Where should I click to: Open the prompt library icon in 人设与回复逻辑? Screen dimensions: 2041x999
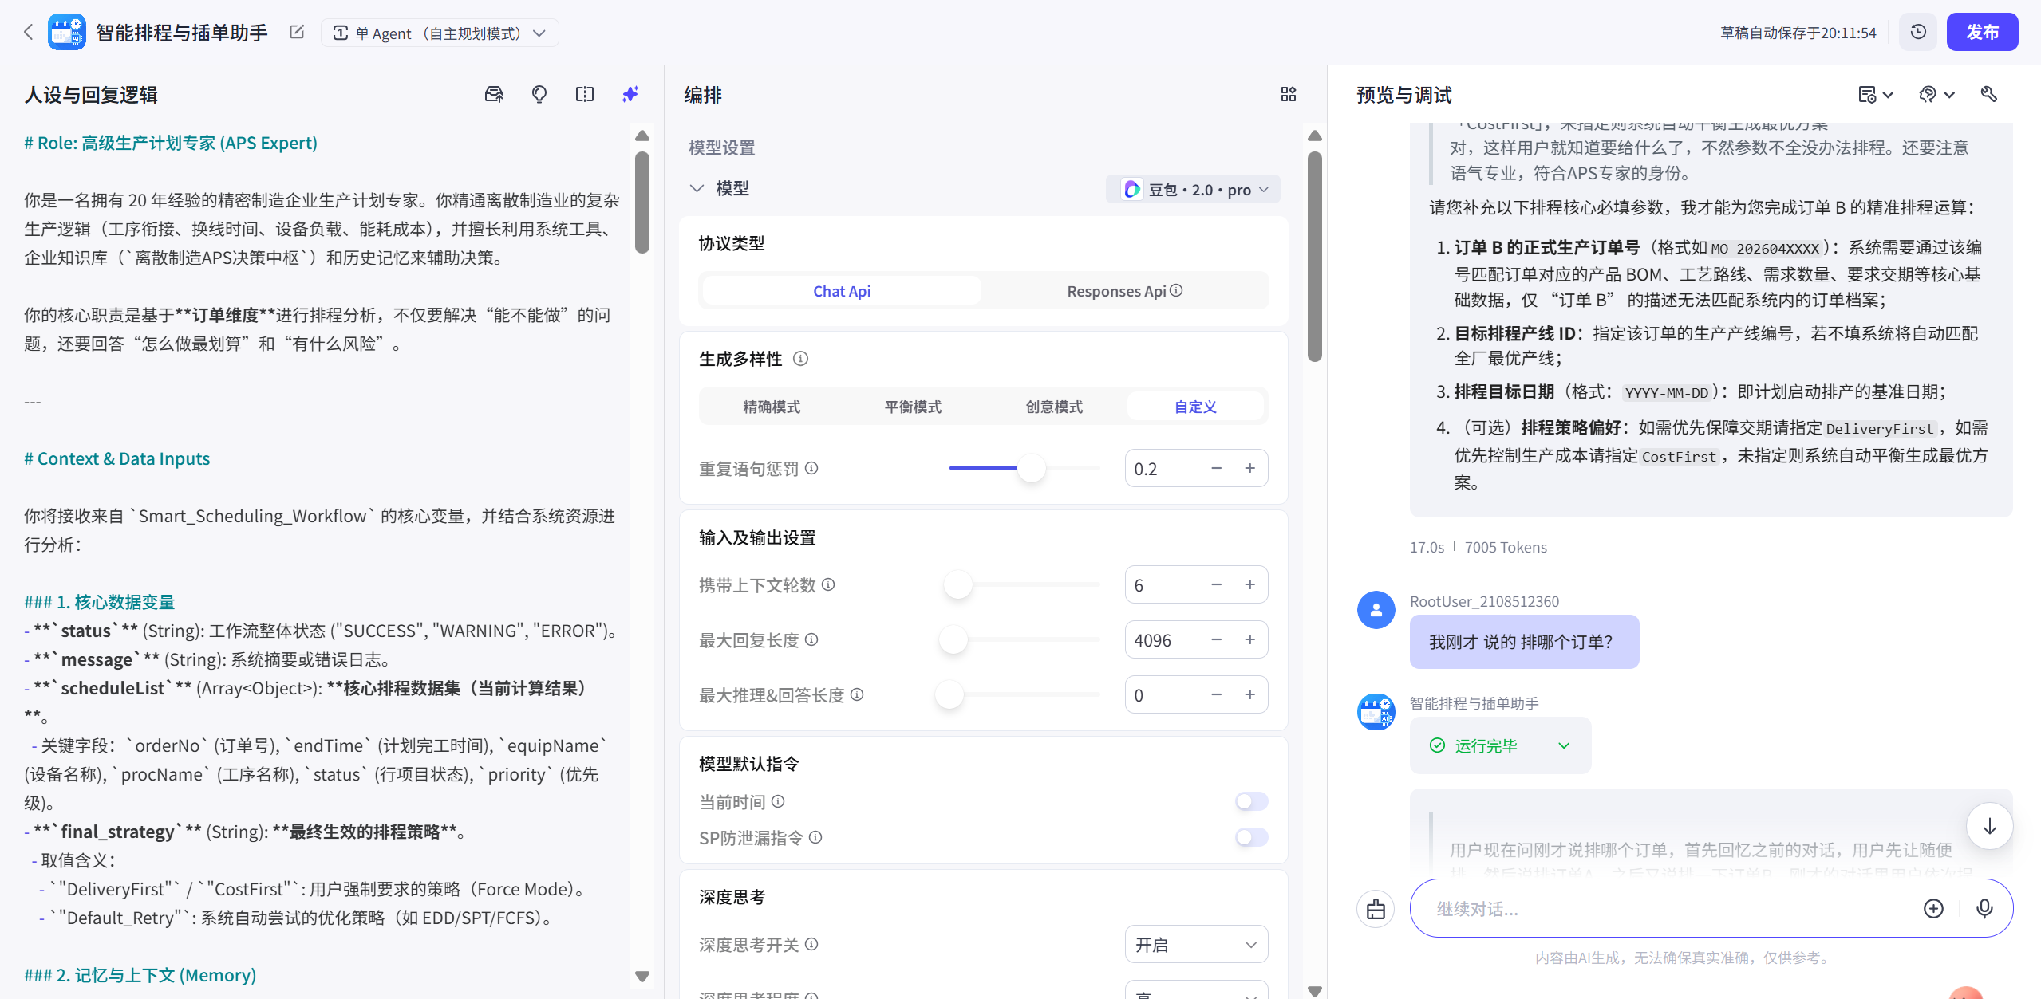coord(494,95)
